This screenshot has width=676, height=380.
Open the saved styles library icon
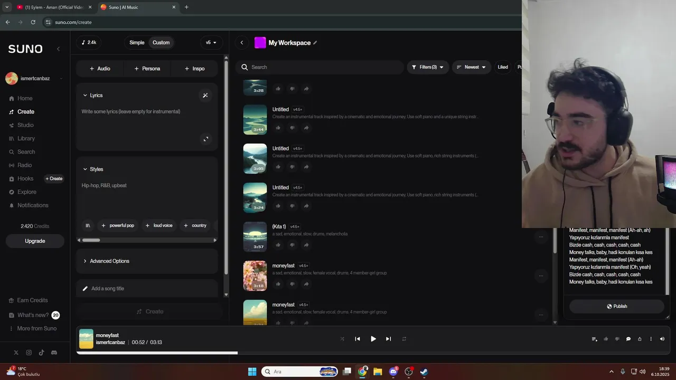88,225
